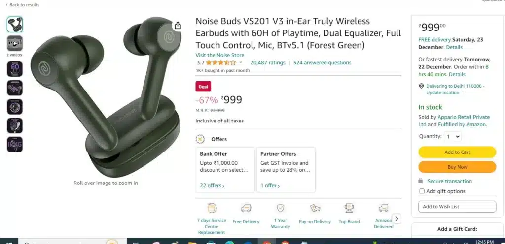Image resolution: width=505 pixels, height=244 pixels.
Task: Open the 22 offers bank offer link
Action: tap(212, 185)
